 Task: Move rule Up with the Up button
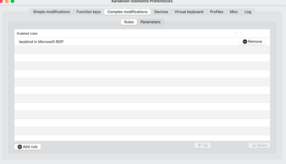pos(202,145)
